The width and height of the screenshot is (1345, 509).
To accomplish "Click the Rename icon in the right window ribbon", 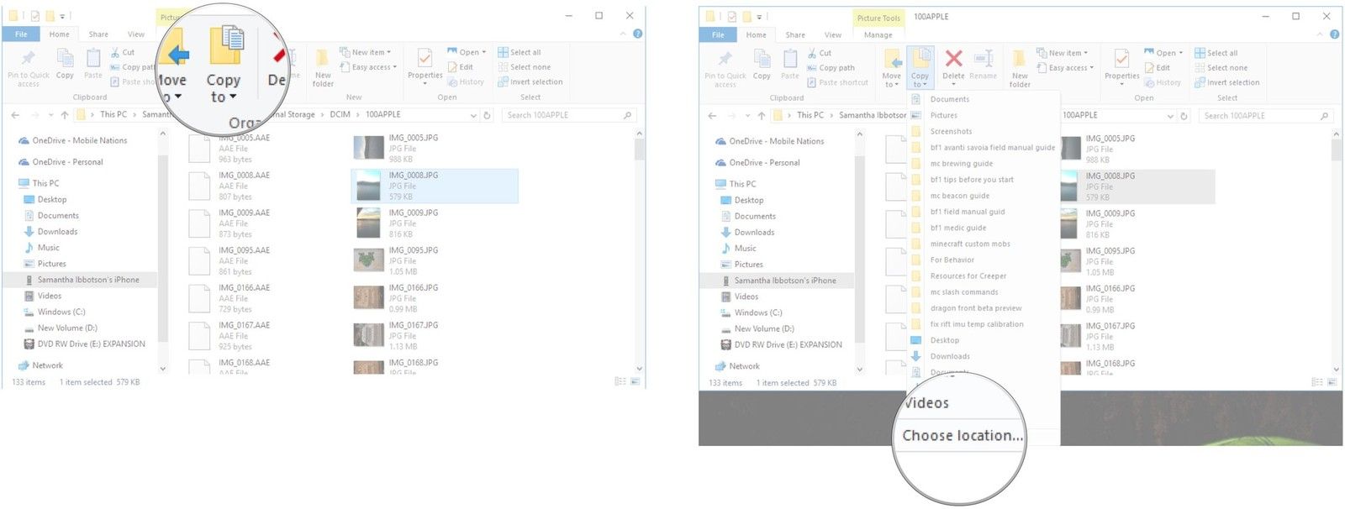I will click(x=983, y=60).
